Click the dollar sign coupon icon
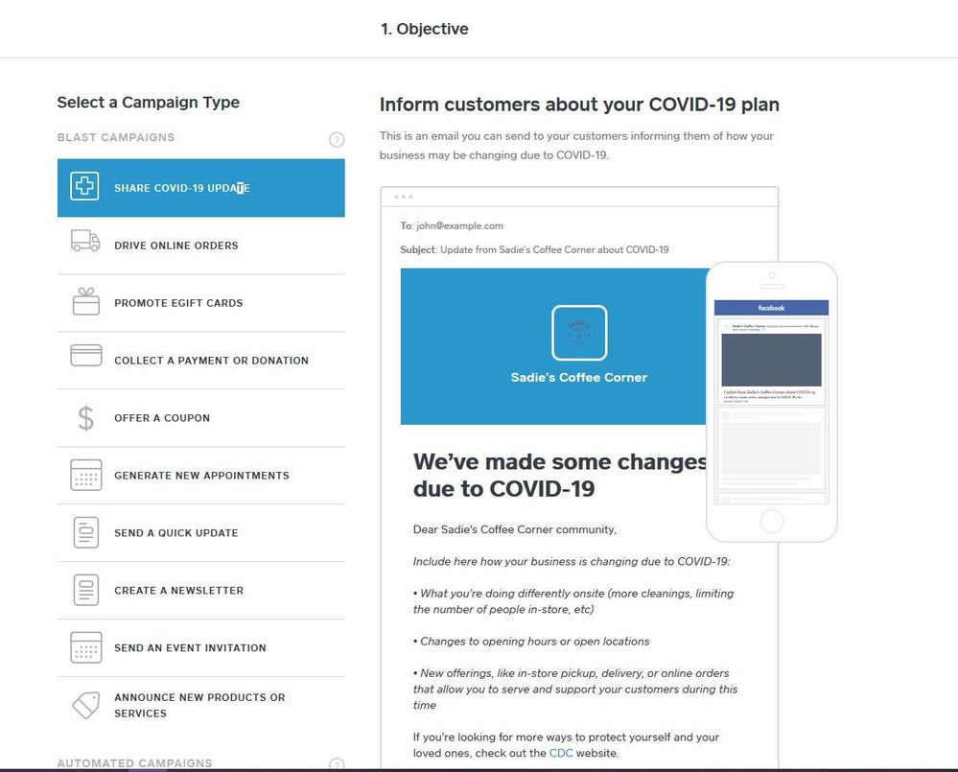This screenshot has height=772, width=958. 85,418
